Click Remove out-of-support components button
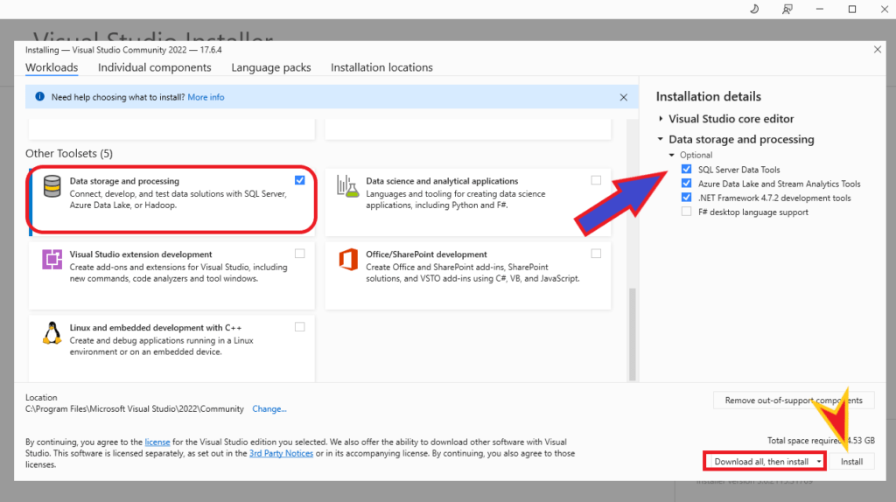Viewport: 896px width, 502px height. (x=794, y=401)
